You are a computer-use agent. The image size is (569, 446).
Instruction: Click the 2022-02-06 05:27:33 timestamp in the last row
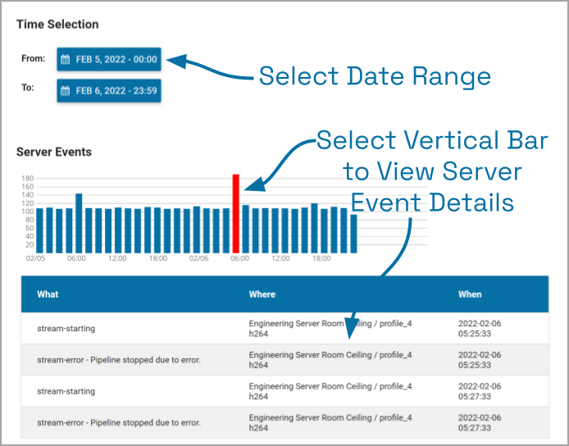(479, 422)
